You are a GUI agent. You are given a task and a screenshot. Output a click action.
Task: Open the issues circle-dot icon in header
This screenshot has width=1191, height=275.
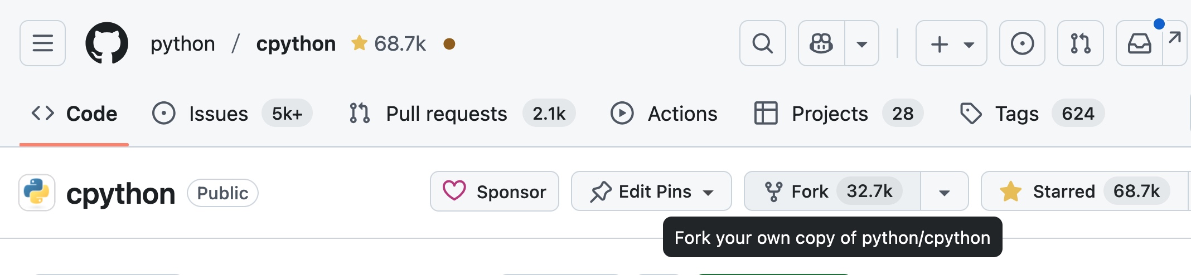[x=1022, y=43]
